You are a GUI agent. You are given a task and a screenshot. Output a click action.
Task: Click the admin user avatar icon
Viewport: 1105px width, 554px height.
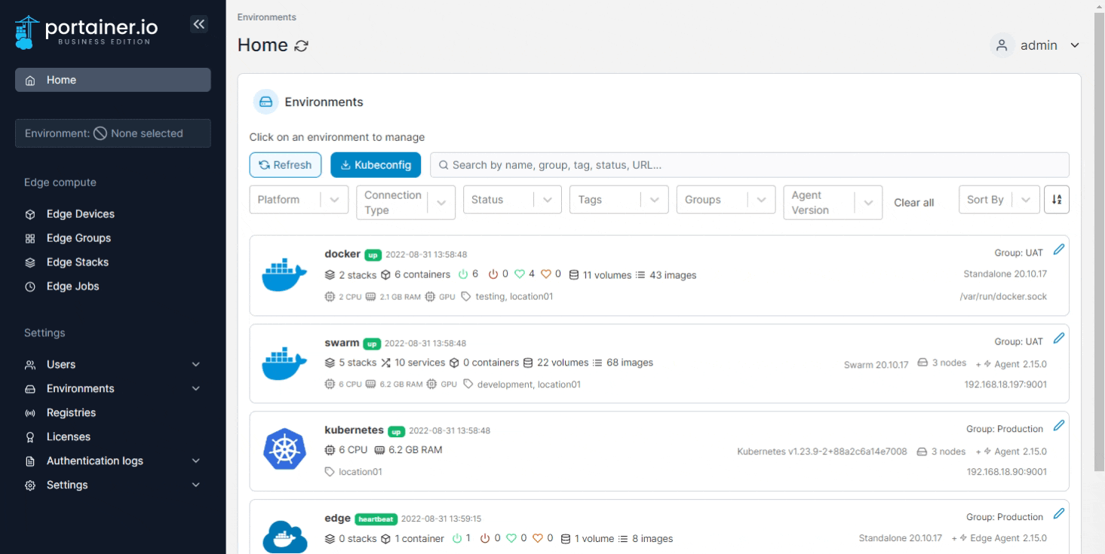coord(1002,45)
